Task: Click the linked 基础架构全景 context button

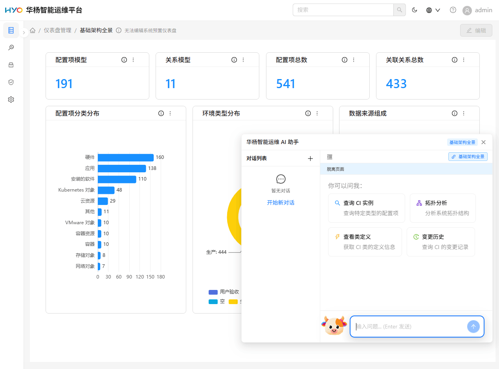Action: click(468, 157)
